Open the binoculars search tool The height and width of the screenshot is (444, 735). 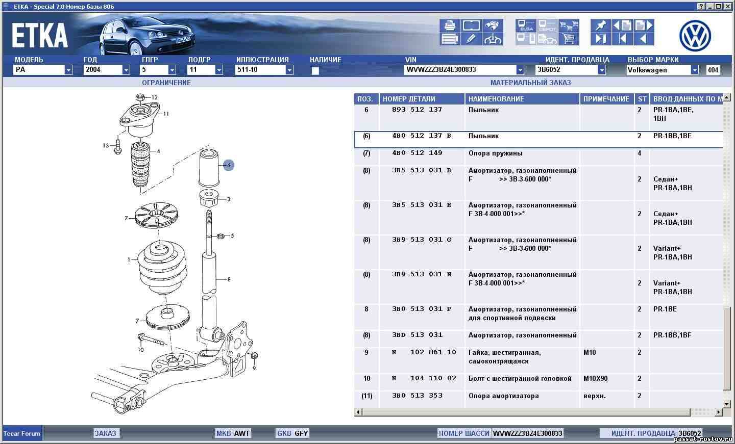pos(493,25)
